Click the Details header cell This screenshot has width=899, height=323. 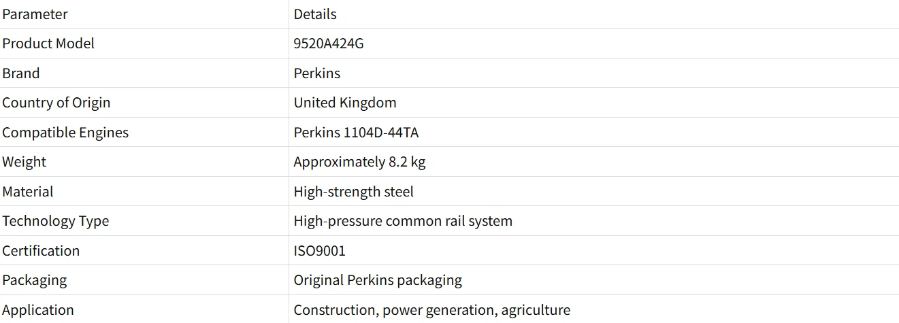point(315,14)
